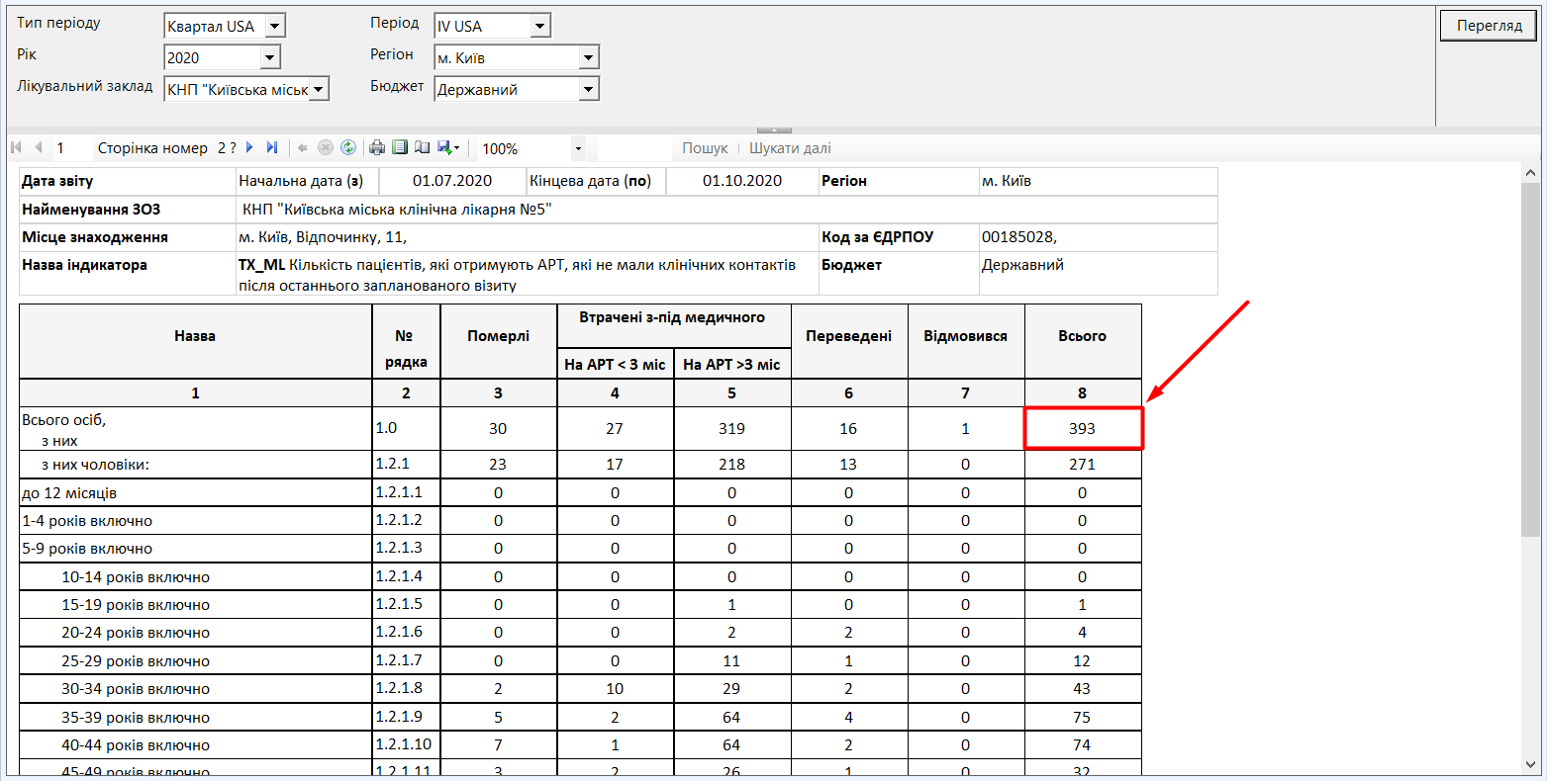The image size is (1547, 781).
Task: Click the report vertical scrollbar thumb
Action: coord(1530,359)
